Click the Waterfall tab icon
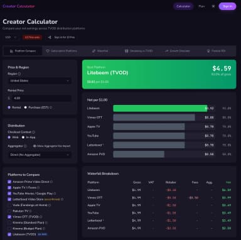241x240 pixels. [x=94, y=51]
